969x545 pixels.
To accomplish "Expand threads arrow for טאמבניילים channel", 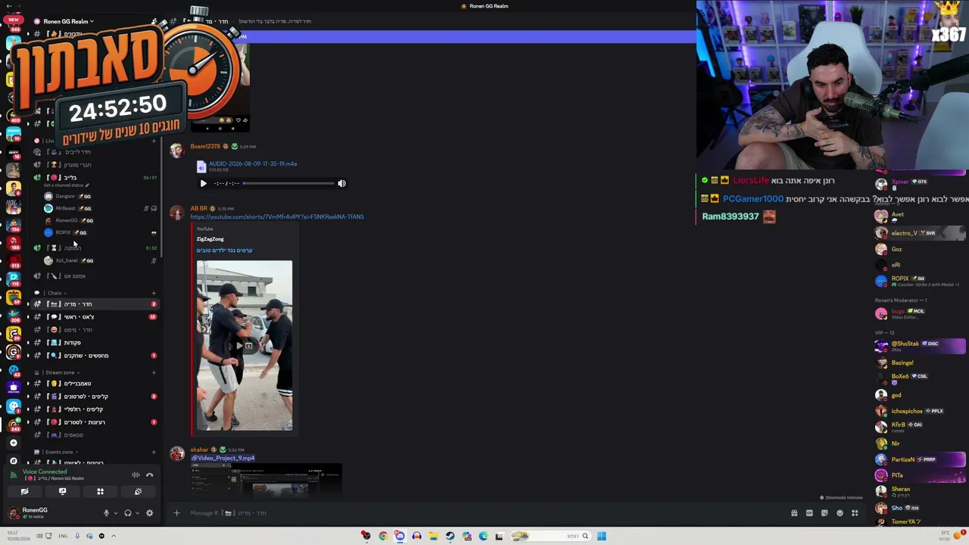I will (x=28, y=384).
